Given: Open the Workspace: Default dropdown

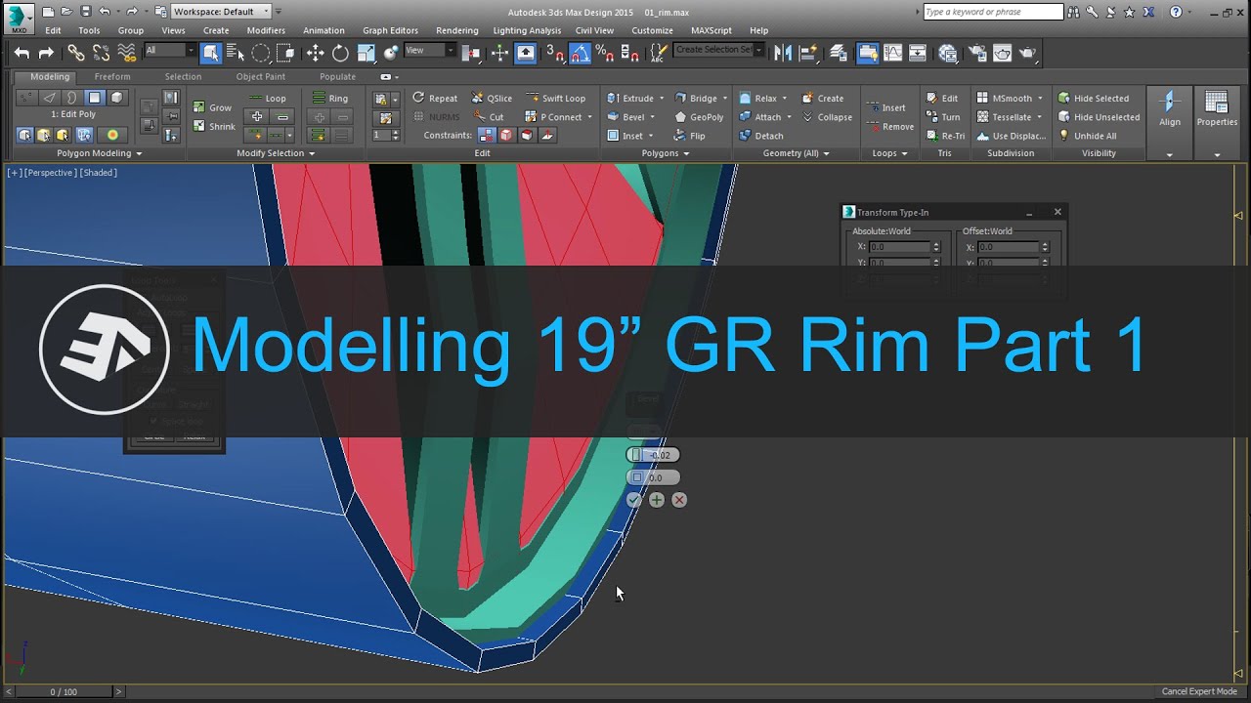Looking at the screenshot, I should [x=222, y=12].
